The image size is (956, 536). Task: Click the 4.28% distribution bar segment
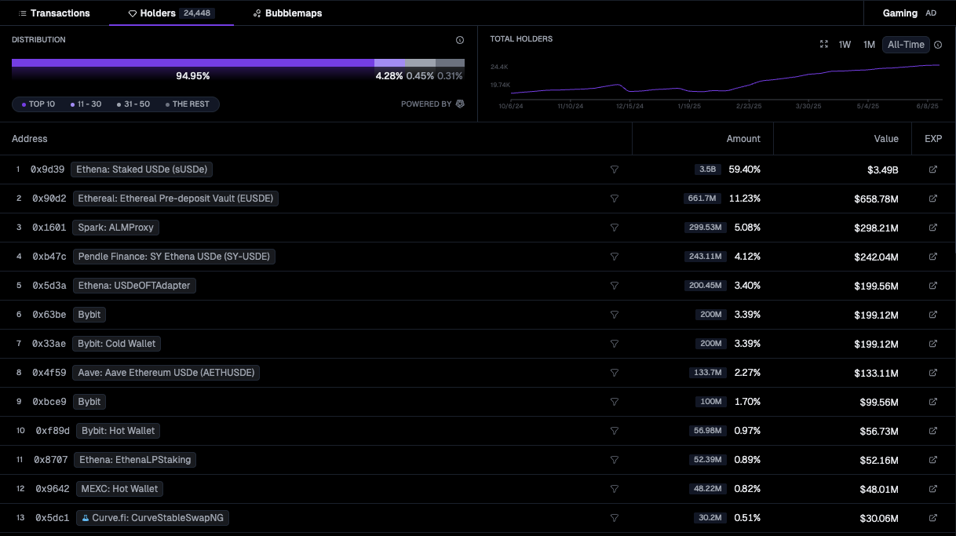pos(389,63)
